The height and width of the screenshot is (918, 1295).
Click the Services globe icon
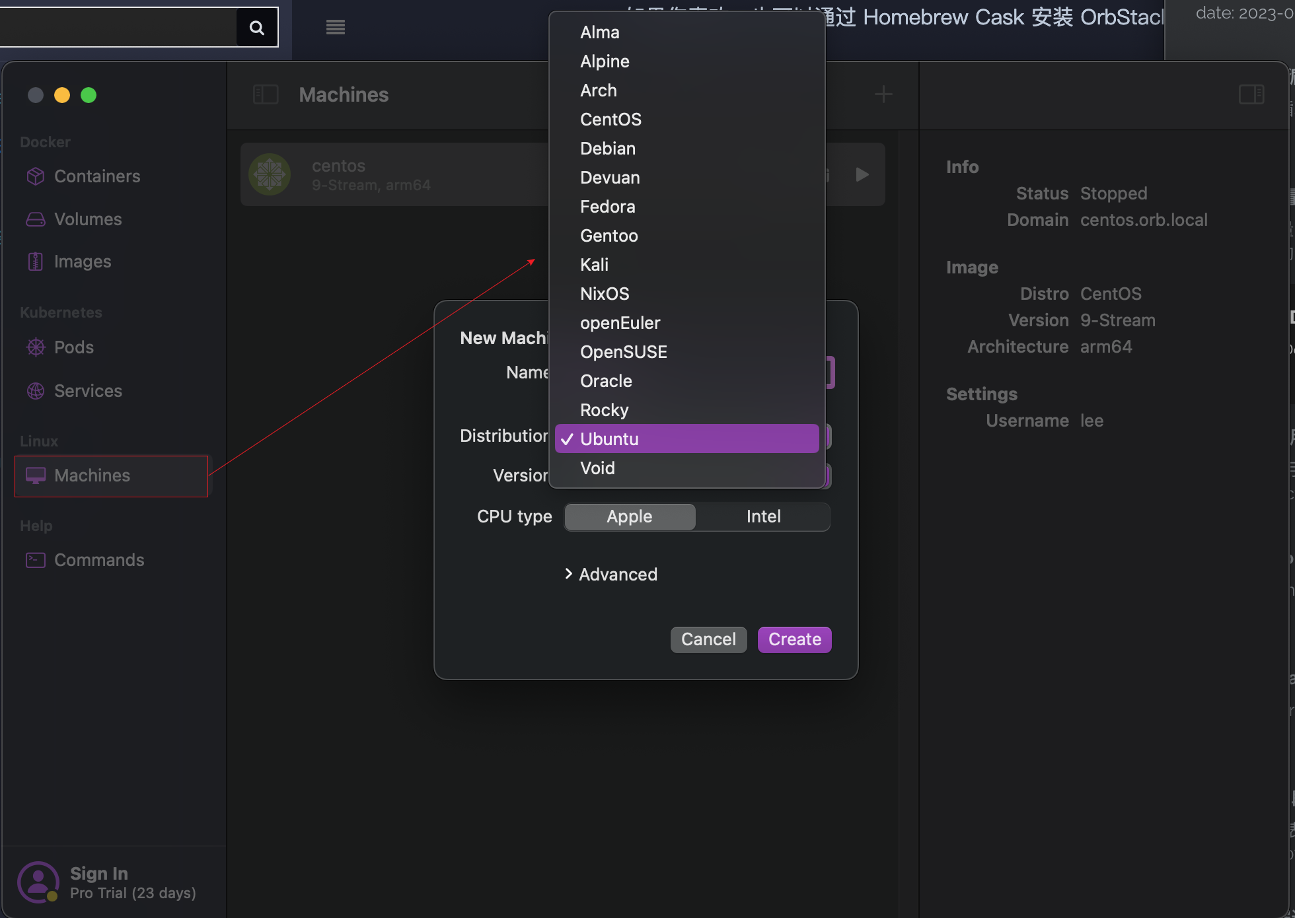coord(36,391)
